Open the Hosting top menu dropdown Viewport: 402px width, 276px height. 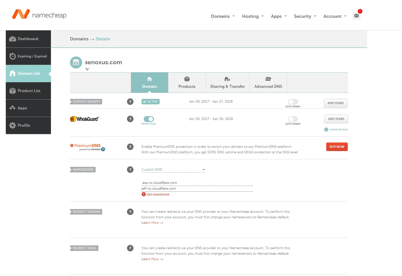pyautogui.click(x=253, y=16)
